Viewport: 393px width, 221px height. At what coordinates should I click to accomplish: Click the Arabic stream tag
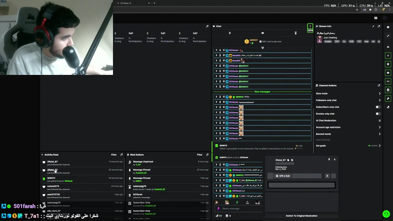[328, 41]
